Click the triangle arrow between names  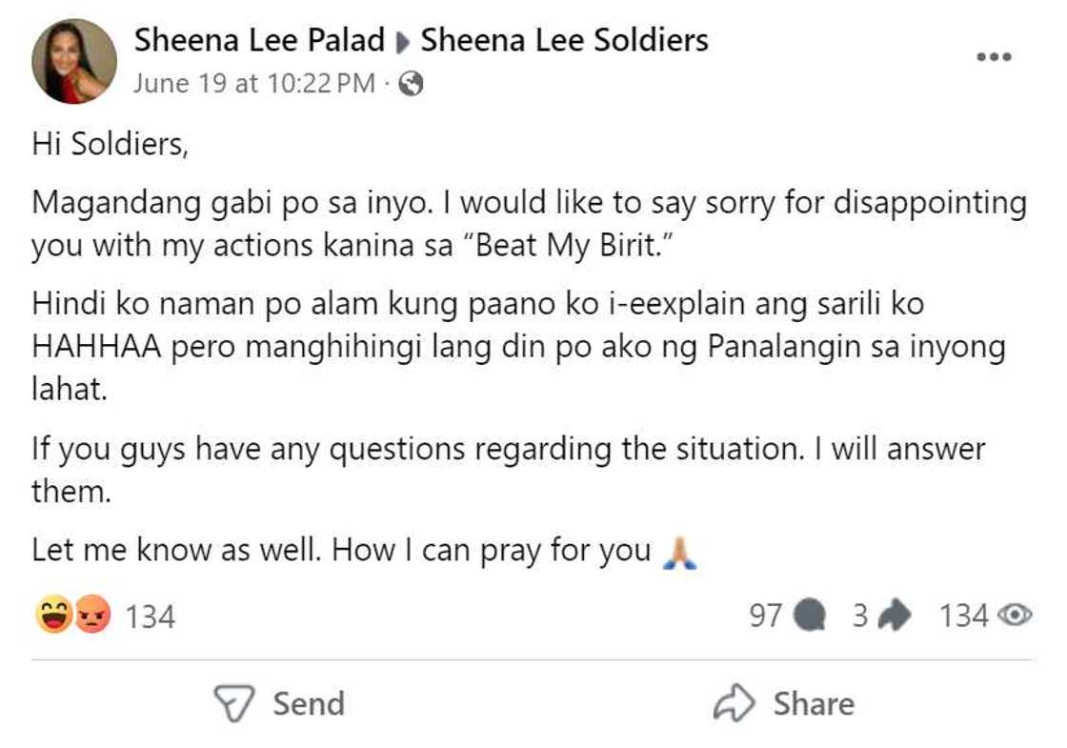[x=403, y=42]
